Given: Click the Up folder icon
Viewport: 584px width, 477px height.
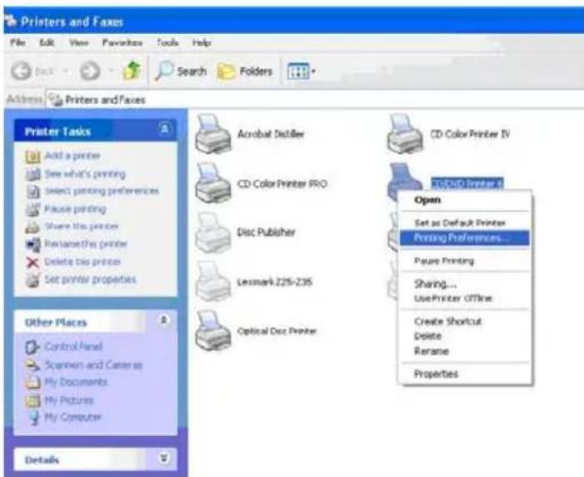Looking at the screenshot, I should (132, 71).
